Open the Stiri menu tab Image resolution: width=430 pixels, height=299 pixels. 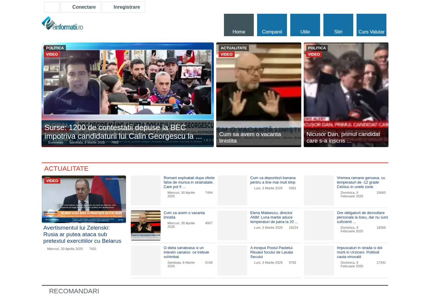(x=338, y=25)
